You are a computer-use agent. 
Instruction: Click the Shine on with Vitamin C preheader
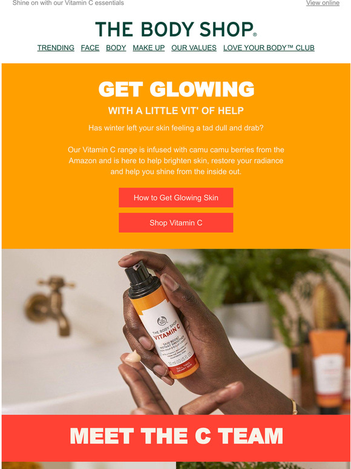[68, 3]
